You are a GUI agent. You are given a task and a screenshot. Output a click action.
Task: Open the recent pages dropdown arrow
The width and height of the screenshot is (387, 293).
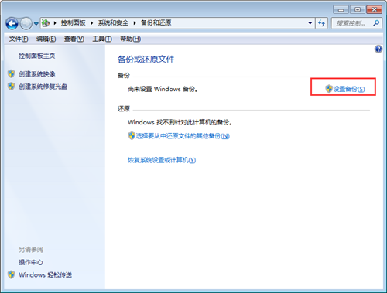point(36,24)
